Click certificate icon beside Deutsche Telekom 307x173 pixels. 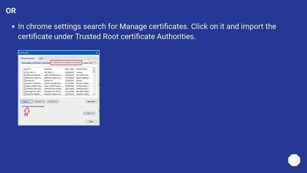coord(24,94)
